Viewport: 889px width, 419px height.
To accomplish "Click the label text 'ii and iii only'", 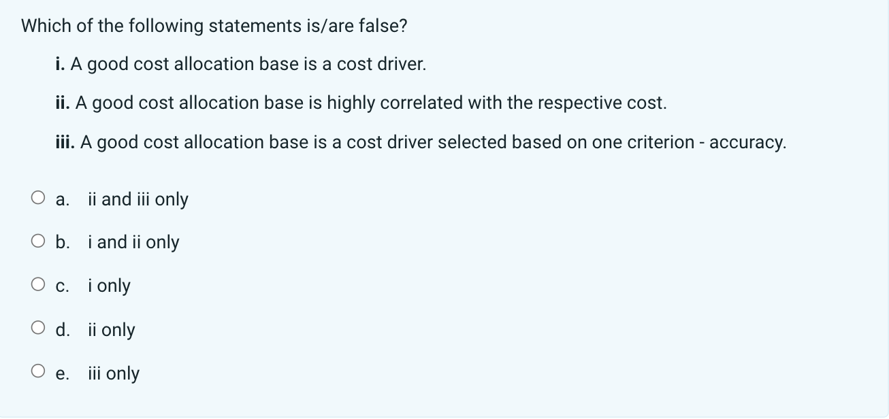I will [138, 199].
